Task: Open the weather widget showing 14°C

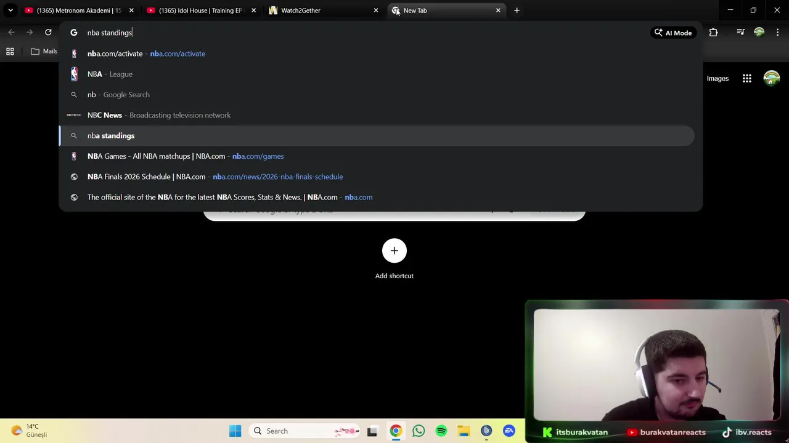Action: point(28,431)
